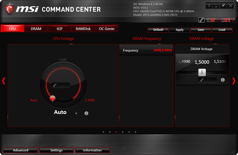Click the DRAM Voltage slider lightning handle
This screenshot has height=155, width=238.
coord(202,73)
